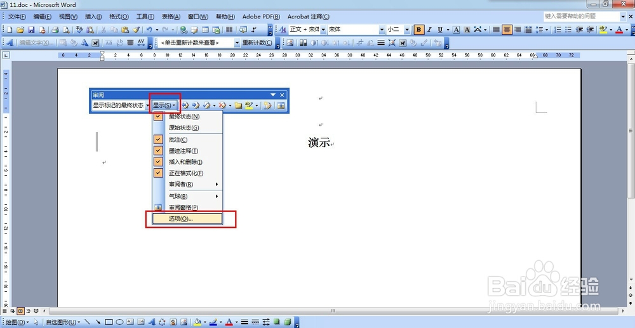This screenshot has width=635, height=328.
Task: Open the 绘图(D) drawing menu
Action: click(x=17, y=322)
